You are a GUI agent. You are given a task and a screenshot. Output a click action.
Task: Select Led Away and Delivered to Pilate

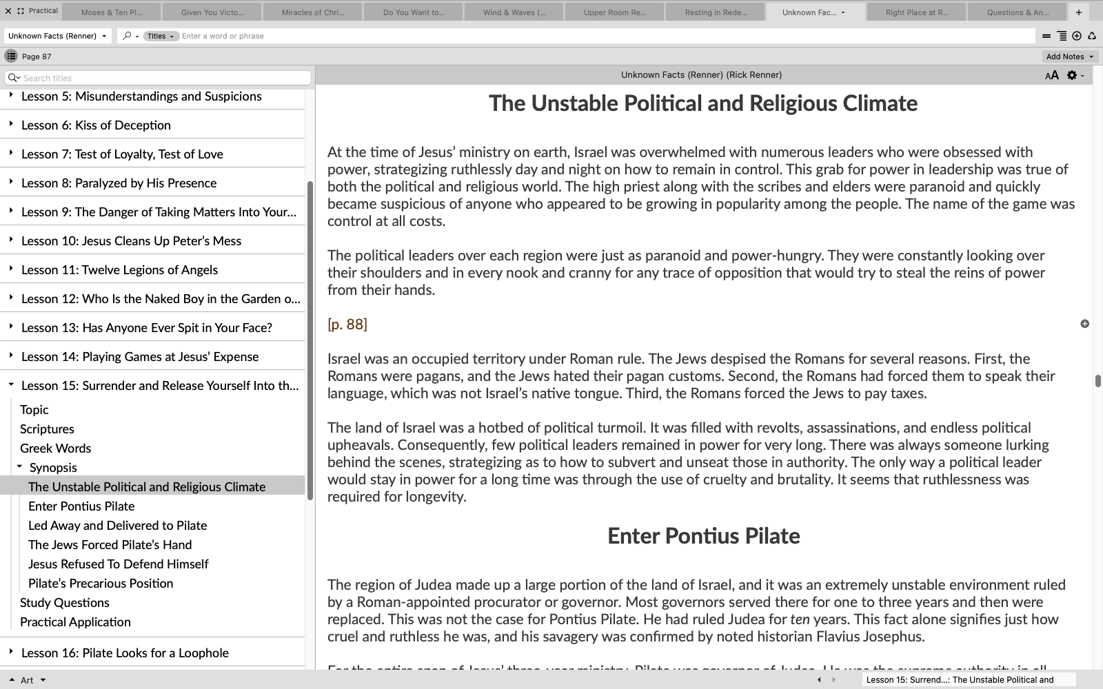tap(117, 526)
